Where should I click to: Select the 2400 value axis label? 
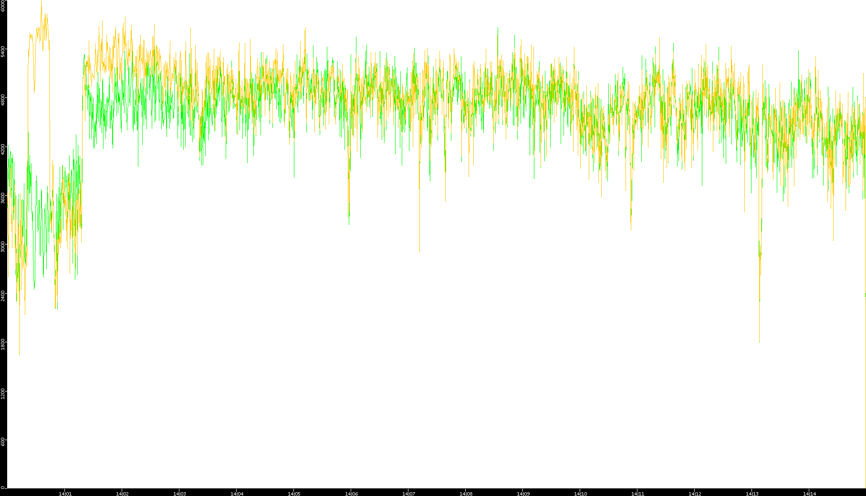pos(3,295)
